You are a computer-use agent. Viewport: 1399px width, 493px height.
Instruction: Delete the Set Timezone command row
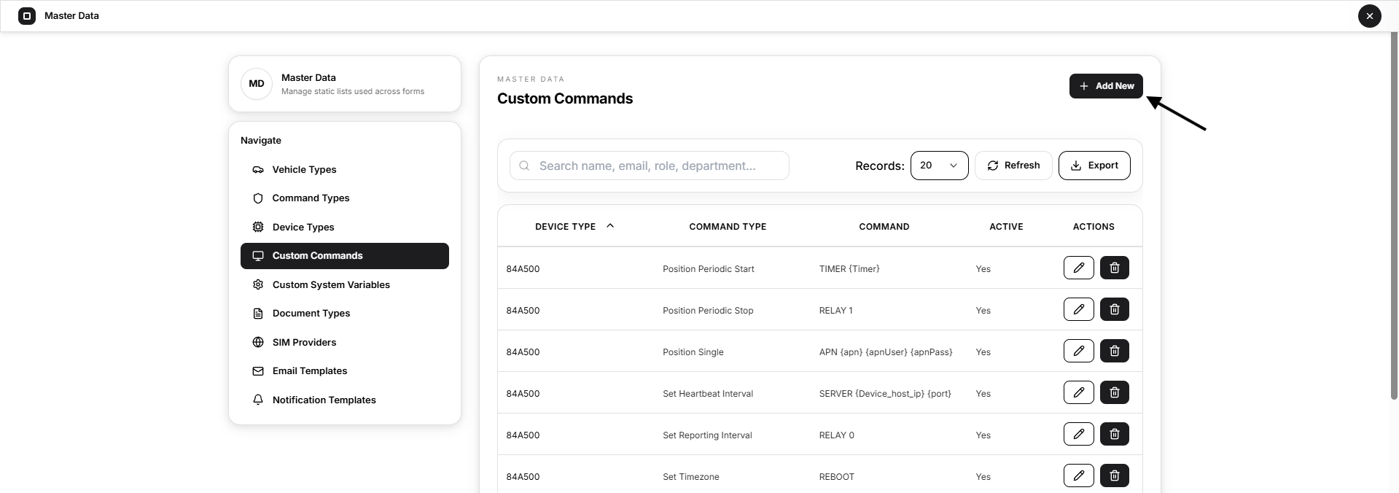[x=1114, y=475]
